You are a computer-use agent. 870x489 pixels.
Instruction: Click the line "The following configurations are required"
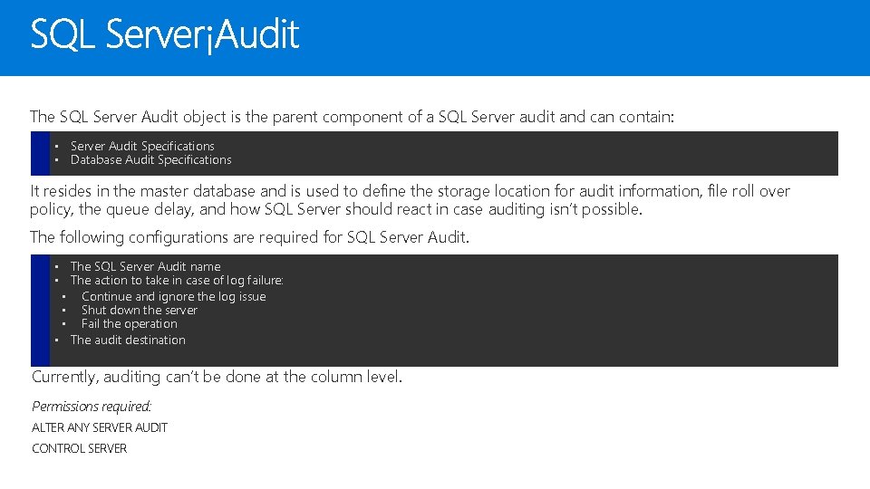(x=249, y=237)
